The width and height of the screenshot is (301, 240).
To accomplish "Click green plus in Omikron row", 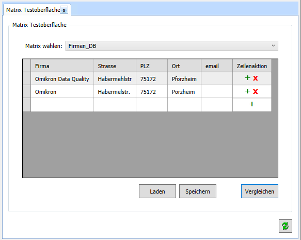I will click(247, 91).
